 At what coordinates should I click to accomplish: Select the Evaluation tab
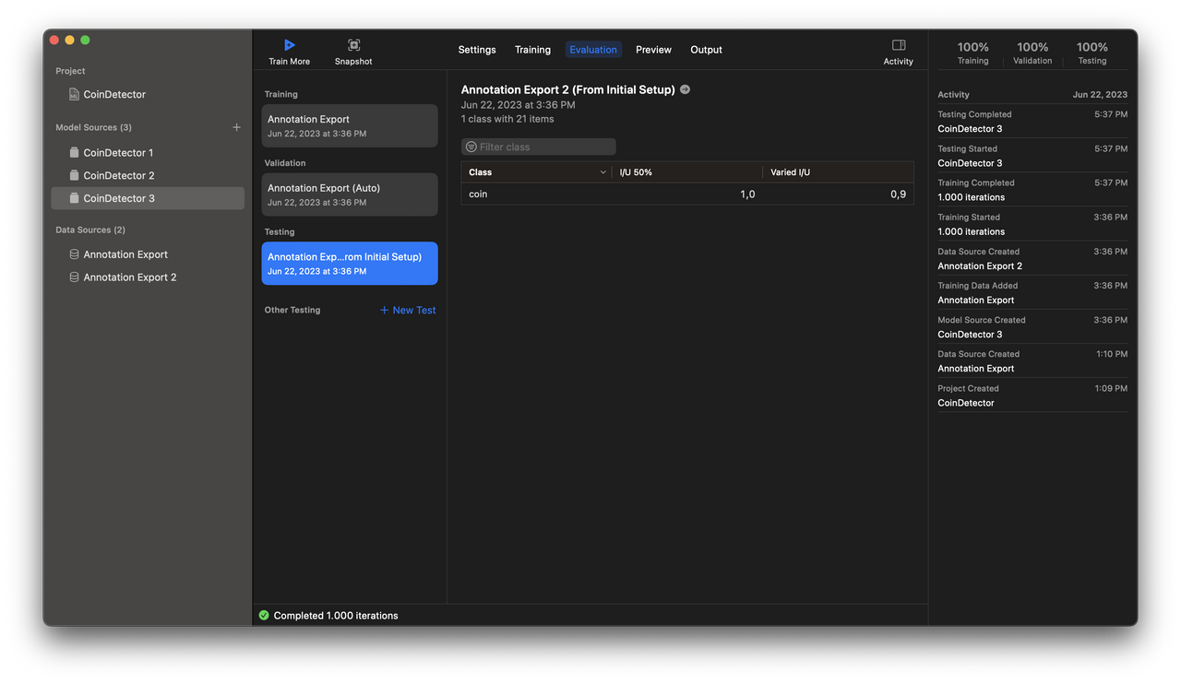593,50
